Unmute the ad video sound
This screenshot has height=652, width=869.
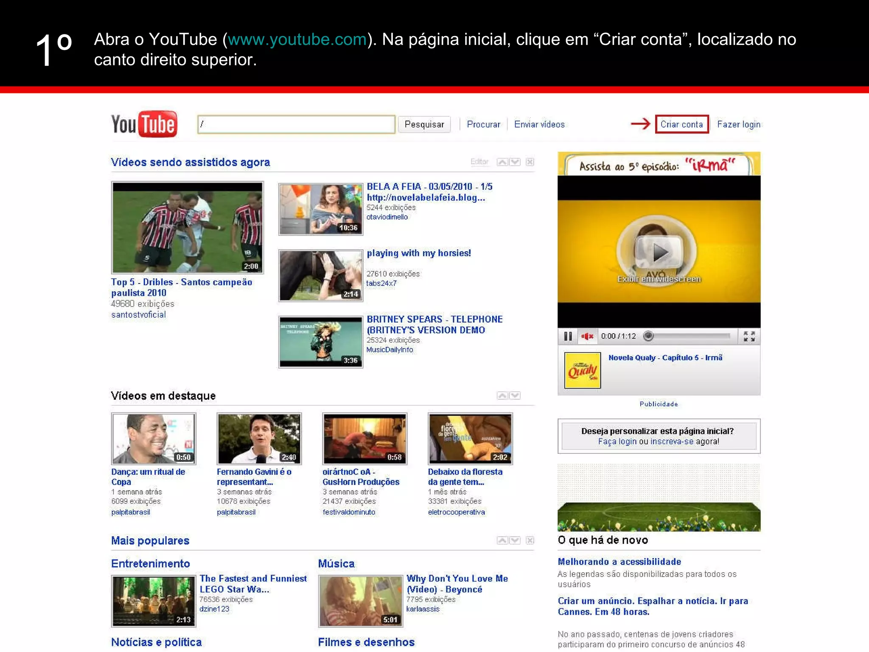click(x=587, y=337)
